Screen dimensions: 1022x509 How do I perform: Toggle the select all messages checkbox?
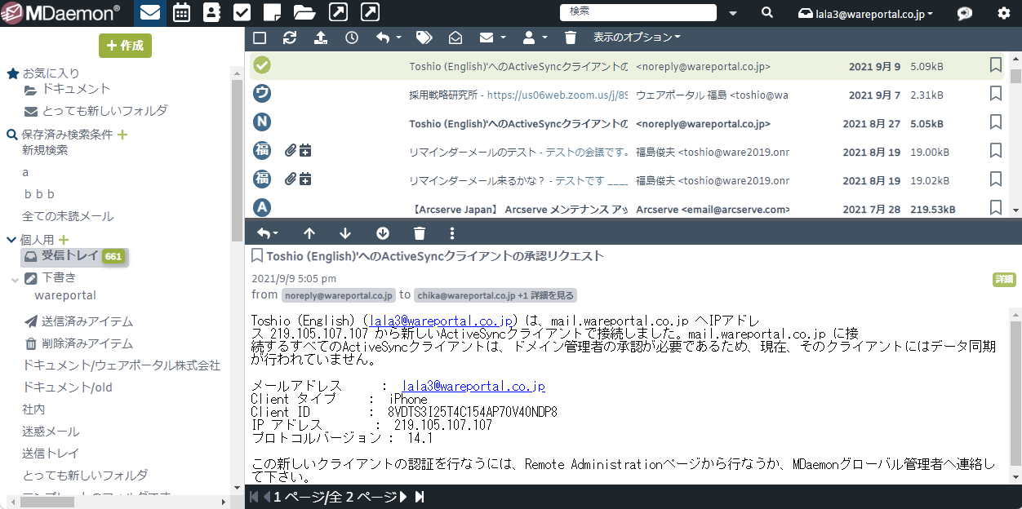[x=260, y=38]
